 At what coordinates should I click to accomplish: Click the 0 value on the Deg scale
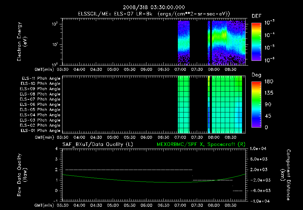266,128
